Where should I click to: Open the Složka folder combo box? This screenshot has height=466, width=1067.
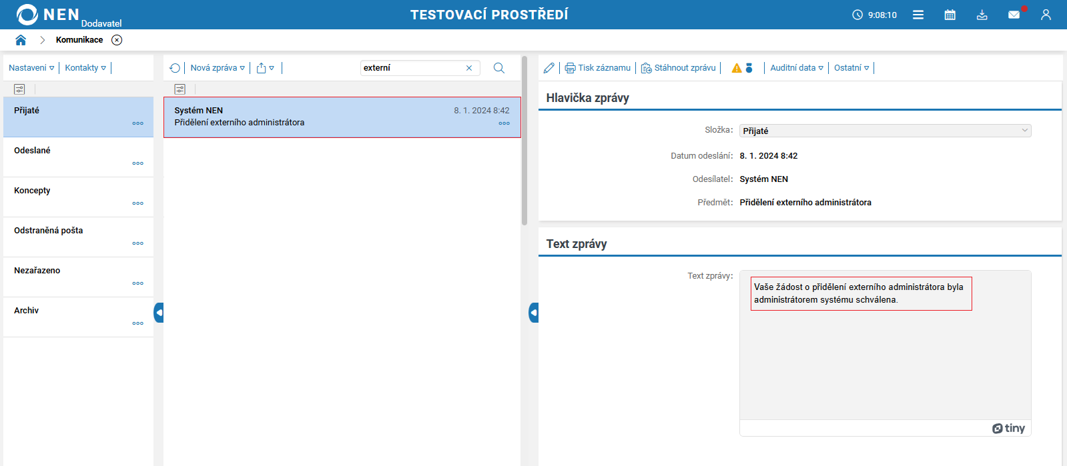[x=885, y=131]
